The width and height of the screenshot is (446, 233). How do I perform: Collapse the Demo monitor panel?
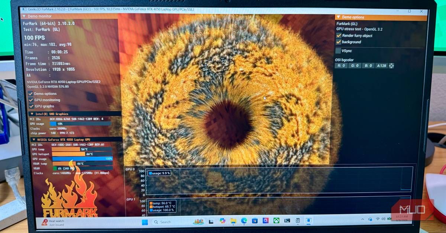tap(24, 16)
